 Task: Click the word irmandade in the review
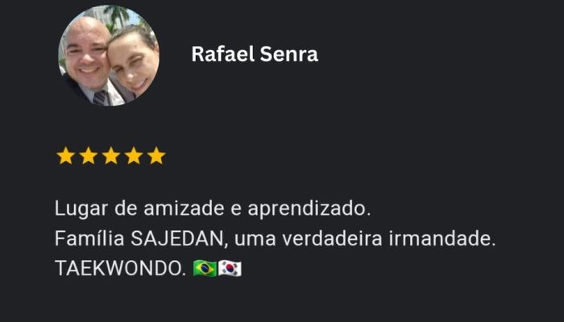pyautogui.click(x=442, y=238)
